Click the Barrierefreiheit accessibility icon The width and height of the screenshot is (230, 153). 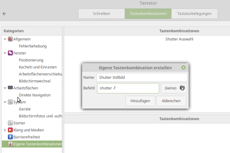coord(10,137)
